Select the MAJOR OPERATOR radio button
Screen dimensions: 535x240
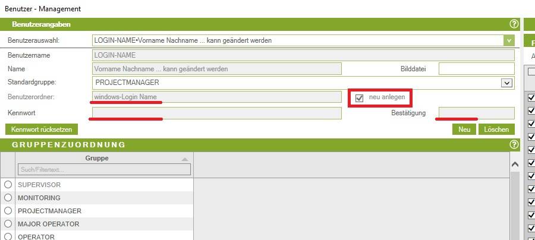coord(8,224)
